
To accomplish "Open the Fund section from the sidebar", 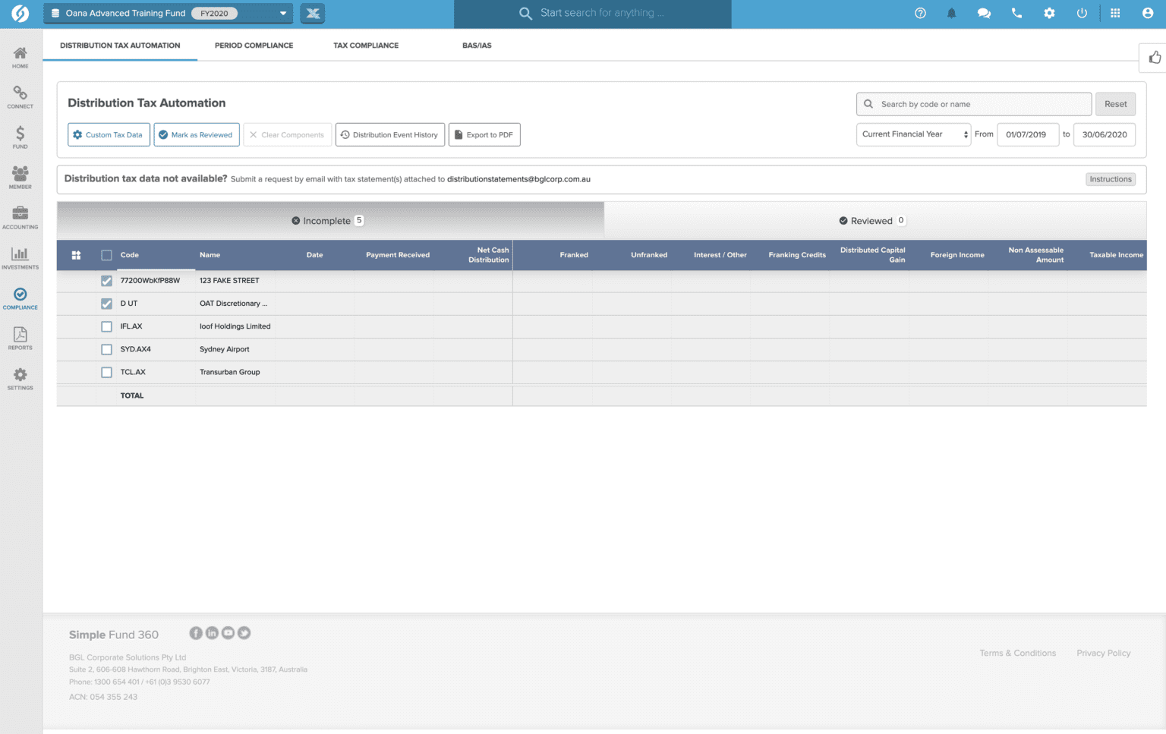I will [x=20, y=137].
